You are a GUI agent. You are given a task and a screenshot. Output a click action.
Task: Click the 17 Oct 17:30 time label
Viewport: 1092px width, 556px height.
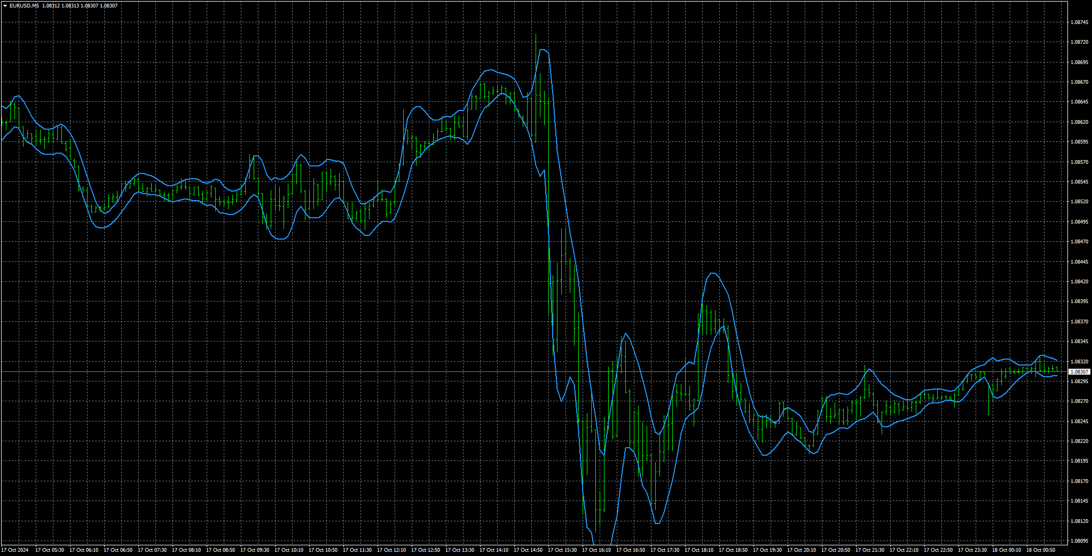click(665, 550)
